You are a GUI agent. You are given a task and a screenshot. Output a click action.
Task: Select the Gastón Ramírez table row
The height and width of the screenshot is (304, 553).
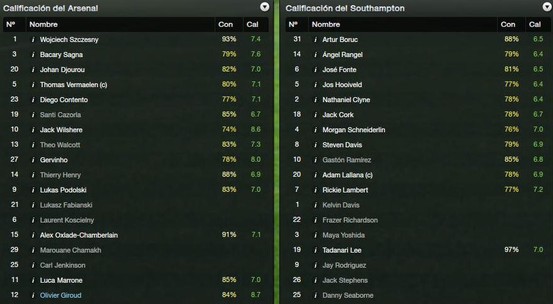pos(418,160)
